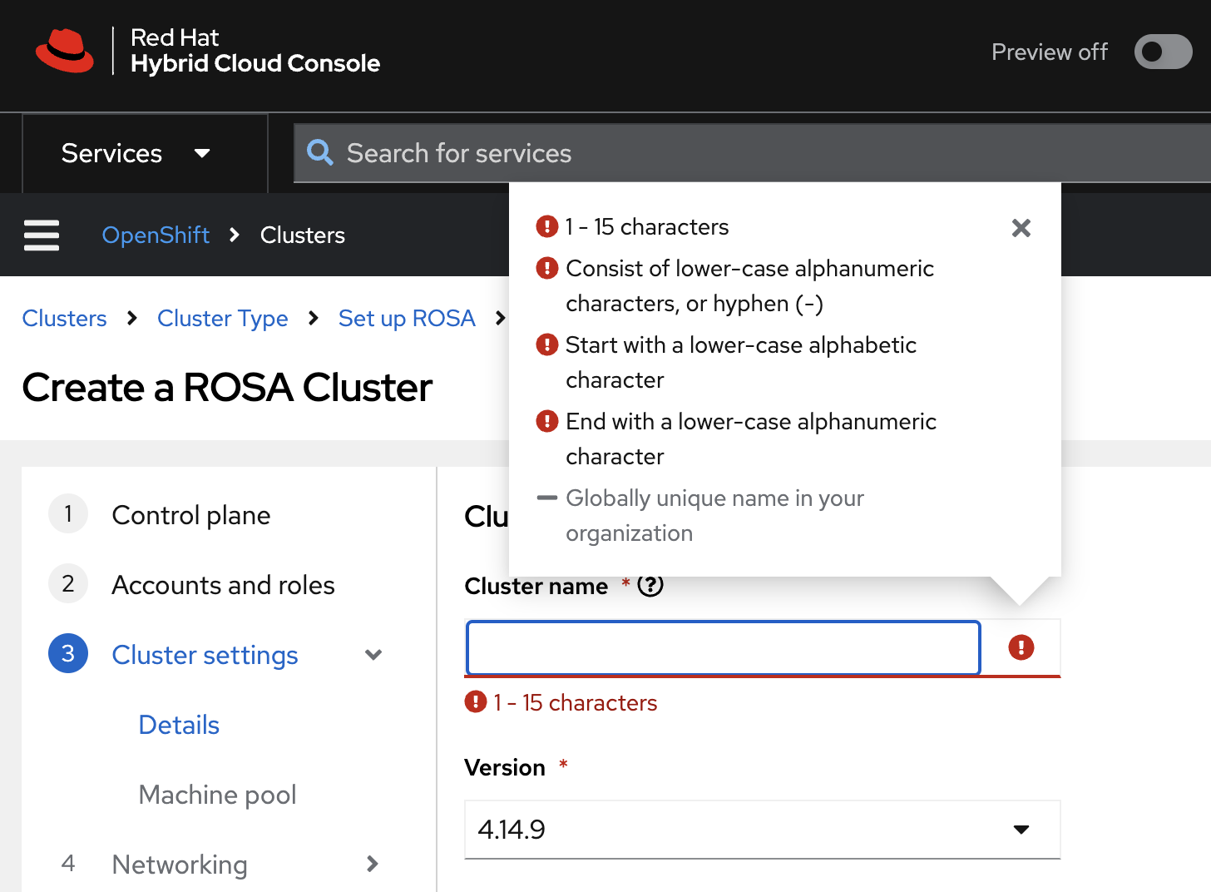Select the Details sub-step
This screenshot has height=892, width=1211.
(x=179, y=725)
